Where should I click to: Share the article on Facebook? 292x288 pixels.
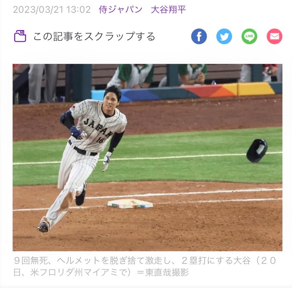(199, 36)
